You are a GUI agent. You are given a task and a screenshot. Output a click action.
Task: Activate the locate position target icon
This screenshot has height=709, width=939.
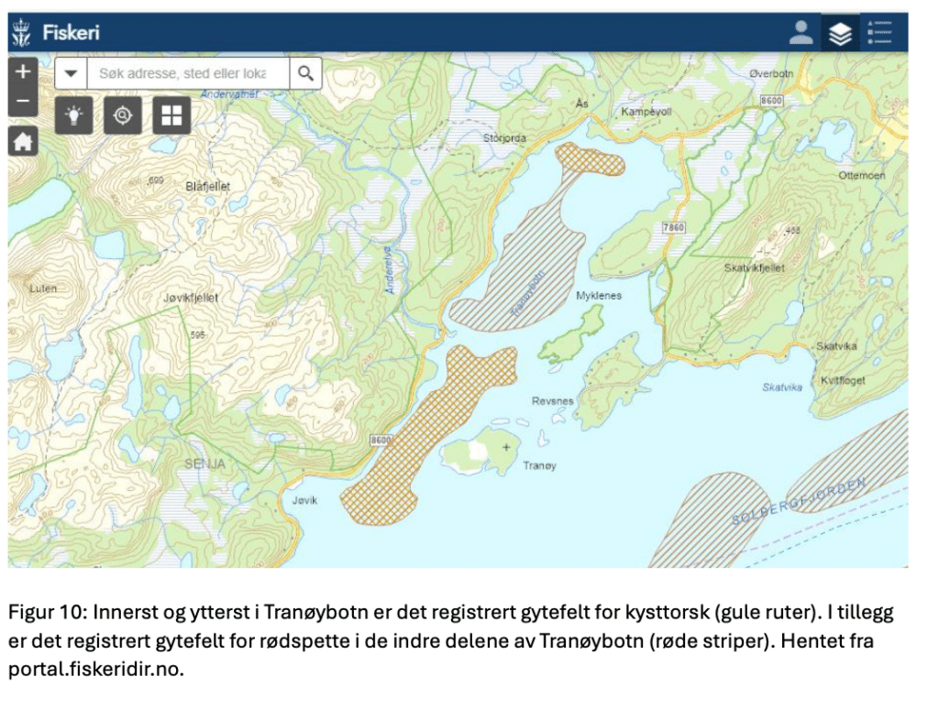coord(123,115)
